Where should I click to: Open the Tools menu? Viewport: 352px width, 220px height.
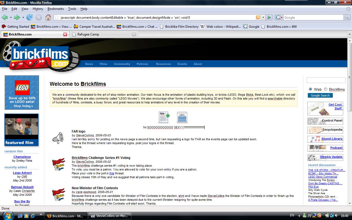pyautogui.click(x=72, y=9)
